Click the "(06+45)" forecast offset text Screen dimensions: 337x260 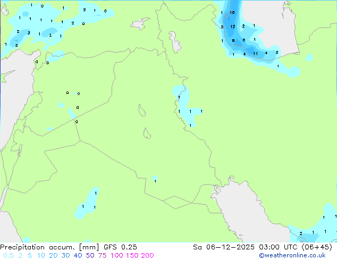(x=317, y=247)
